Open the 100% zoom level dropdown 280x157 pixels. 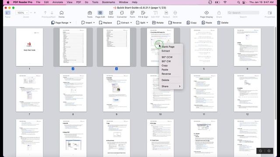tap(22, 13)
